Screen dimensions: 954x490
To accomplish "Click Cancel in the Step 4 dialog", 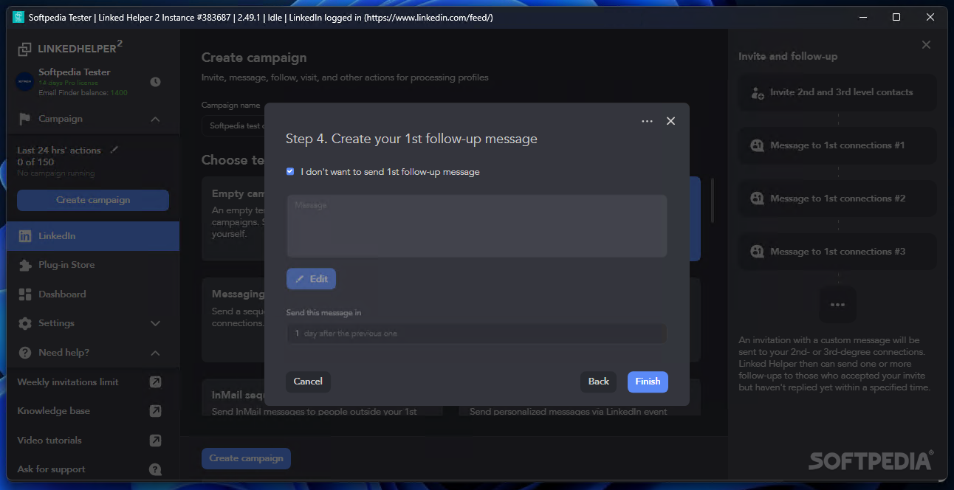I will 308,382.
